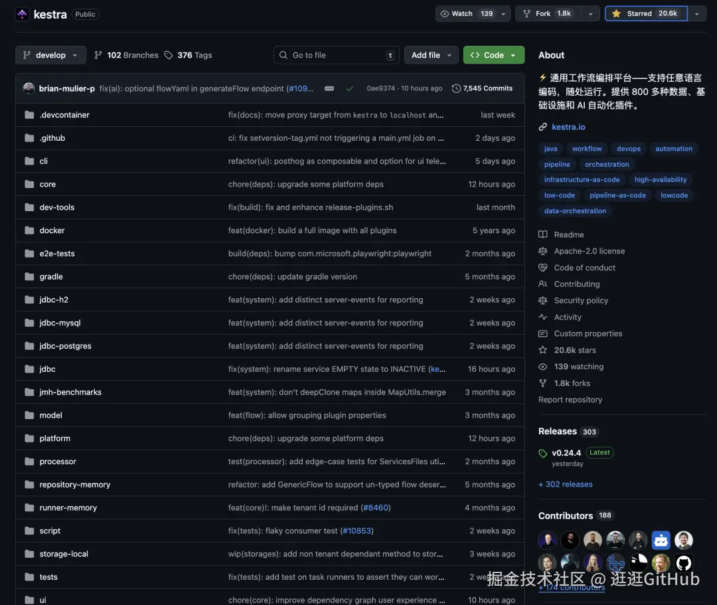This screenshot has width=717, height=605.
Task: Click the kestra.io link chain icon
Action: (543, 127)
